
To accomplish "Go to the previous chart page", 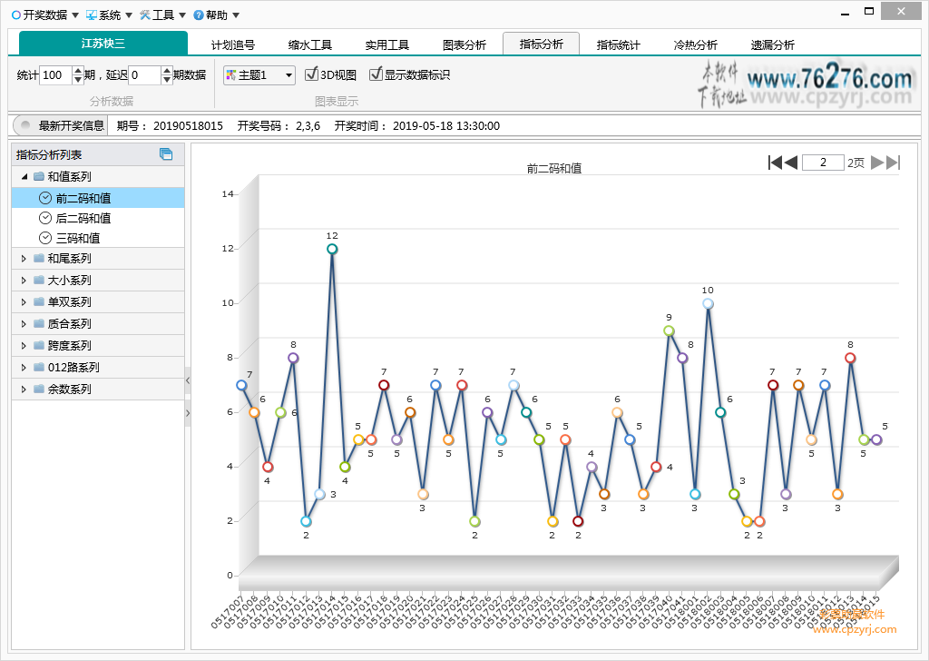I will coord(790,163).
